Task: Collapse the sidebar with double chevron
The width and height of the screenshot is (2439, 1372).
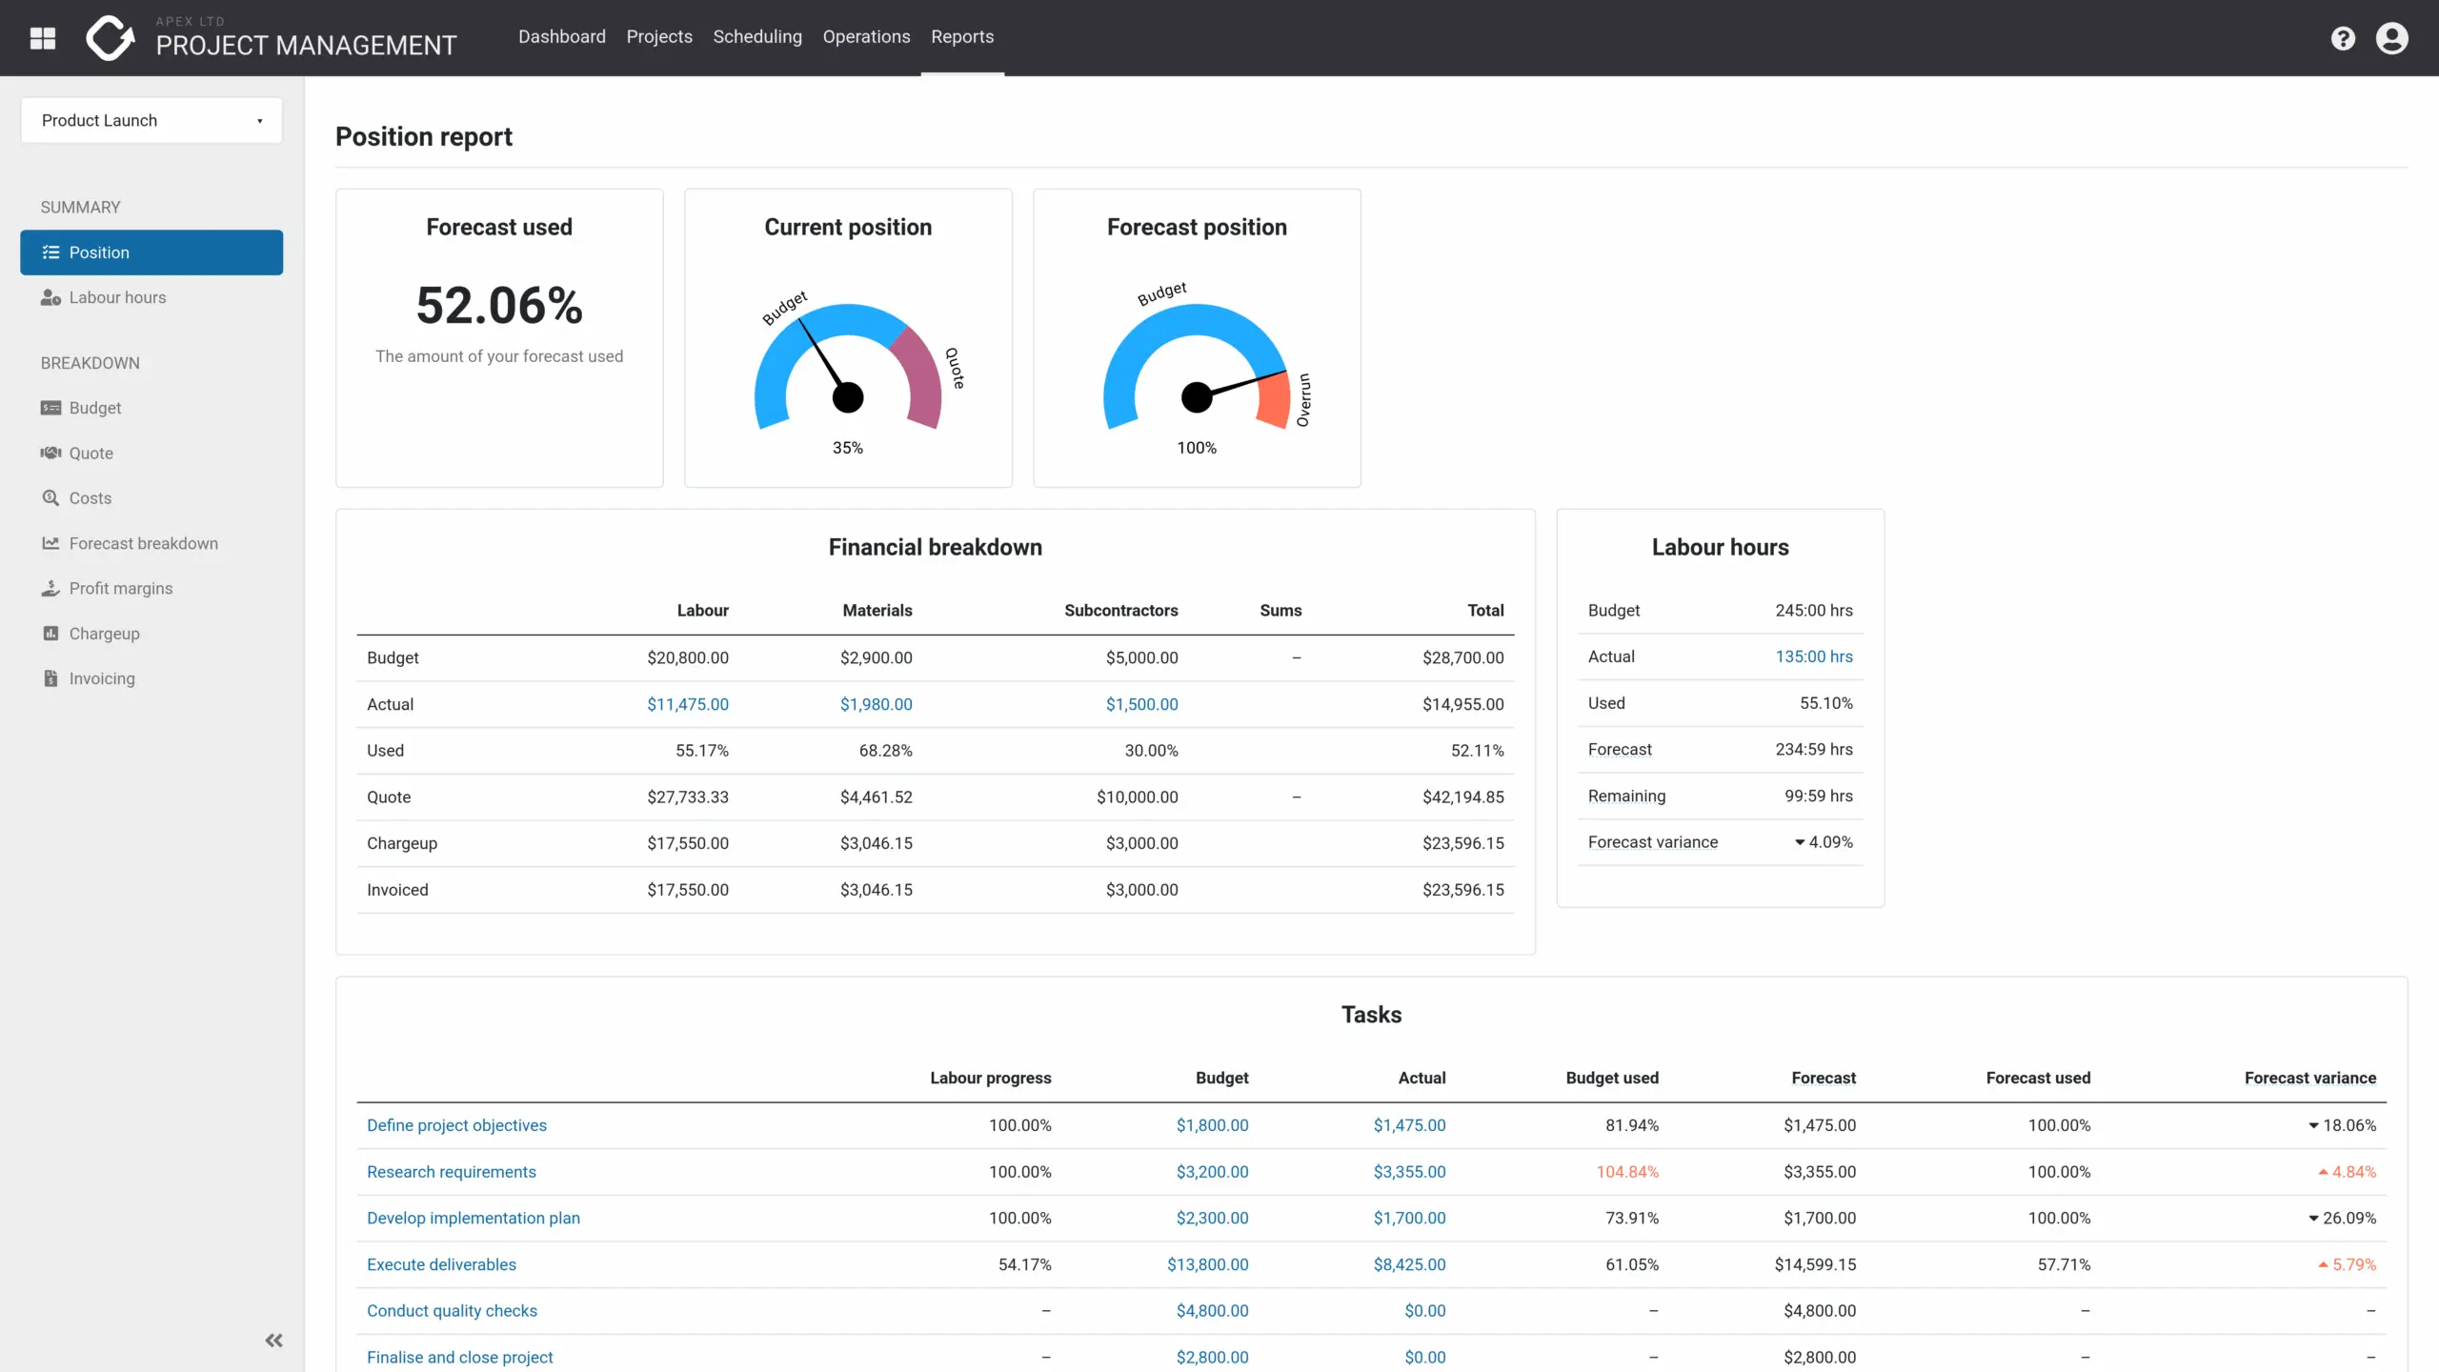Action: pos(273,1341)
